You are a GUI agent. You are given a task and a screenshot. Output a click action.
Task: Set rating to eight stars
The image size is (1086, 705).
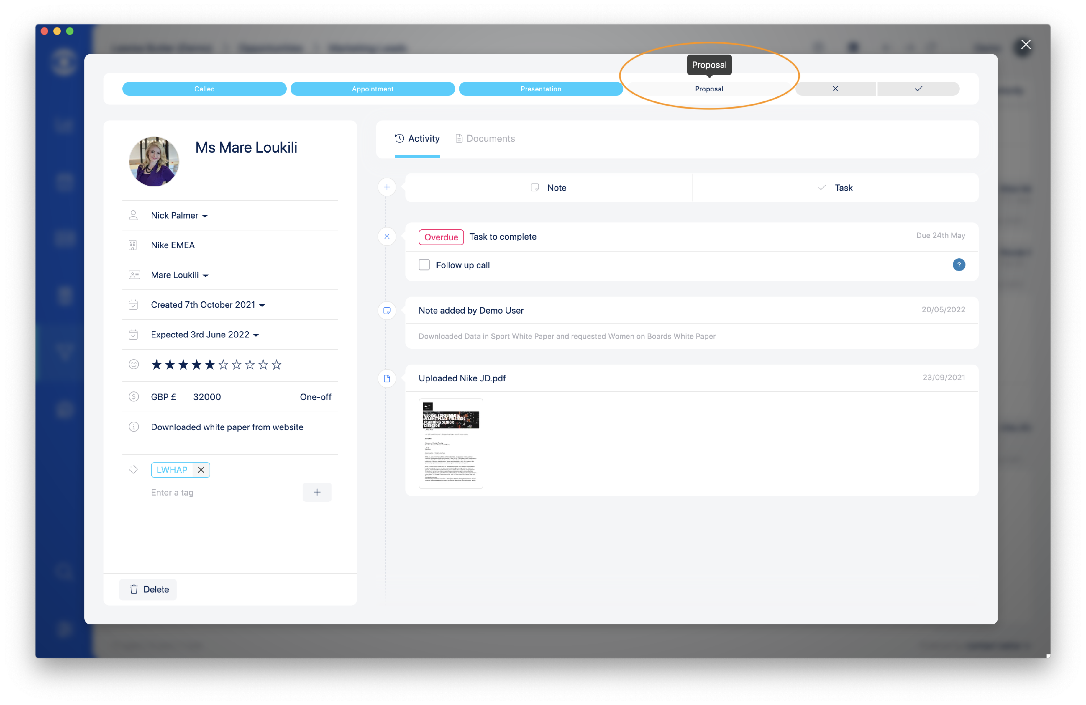pyautogui.click(x=249, y=365)
